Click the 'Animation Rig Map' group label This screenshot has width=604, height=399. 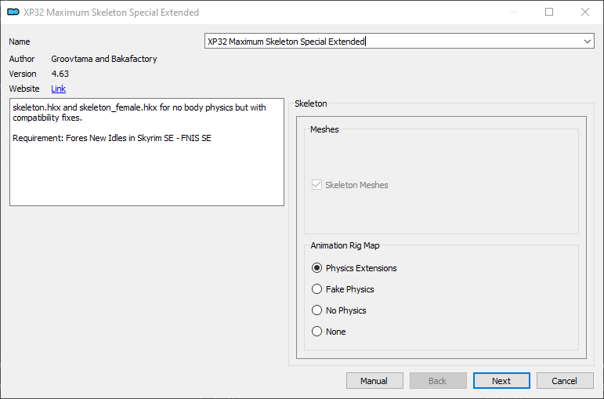point(345,245)
